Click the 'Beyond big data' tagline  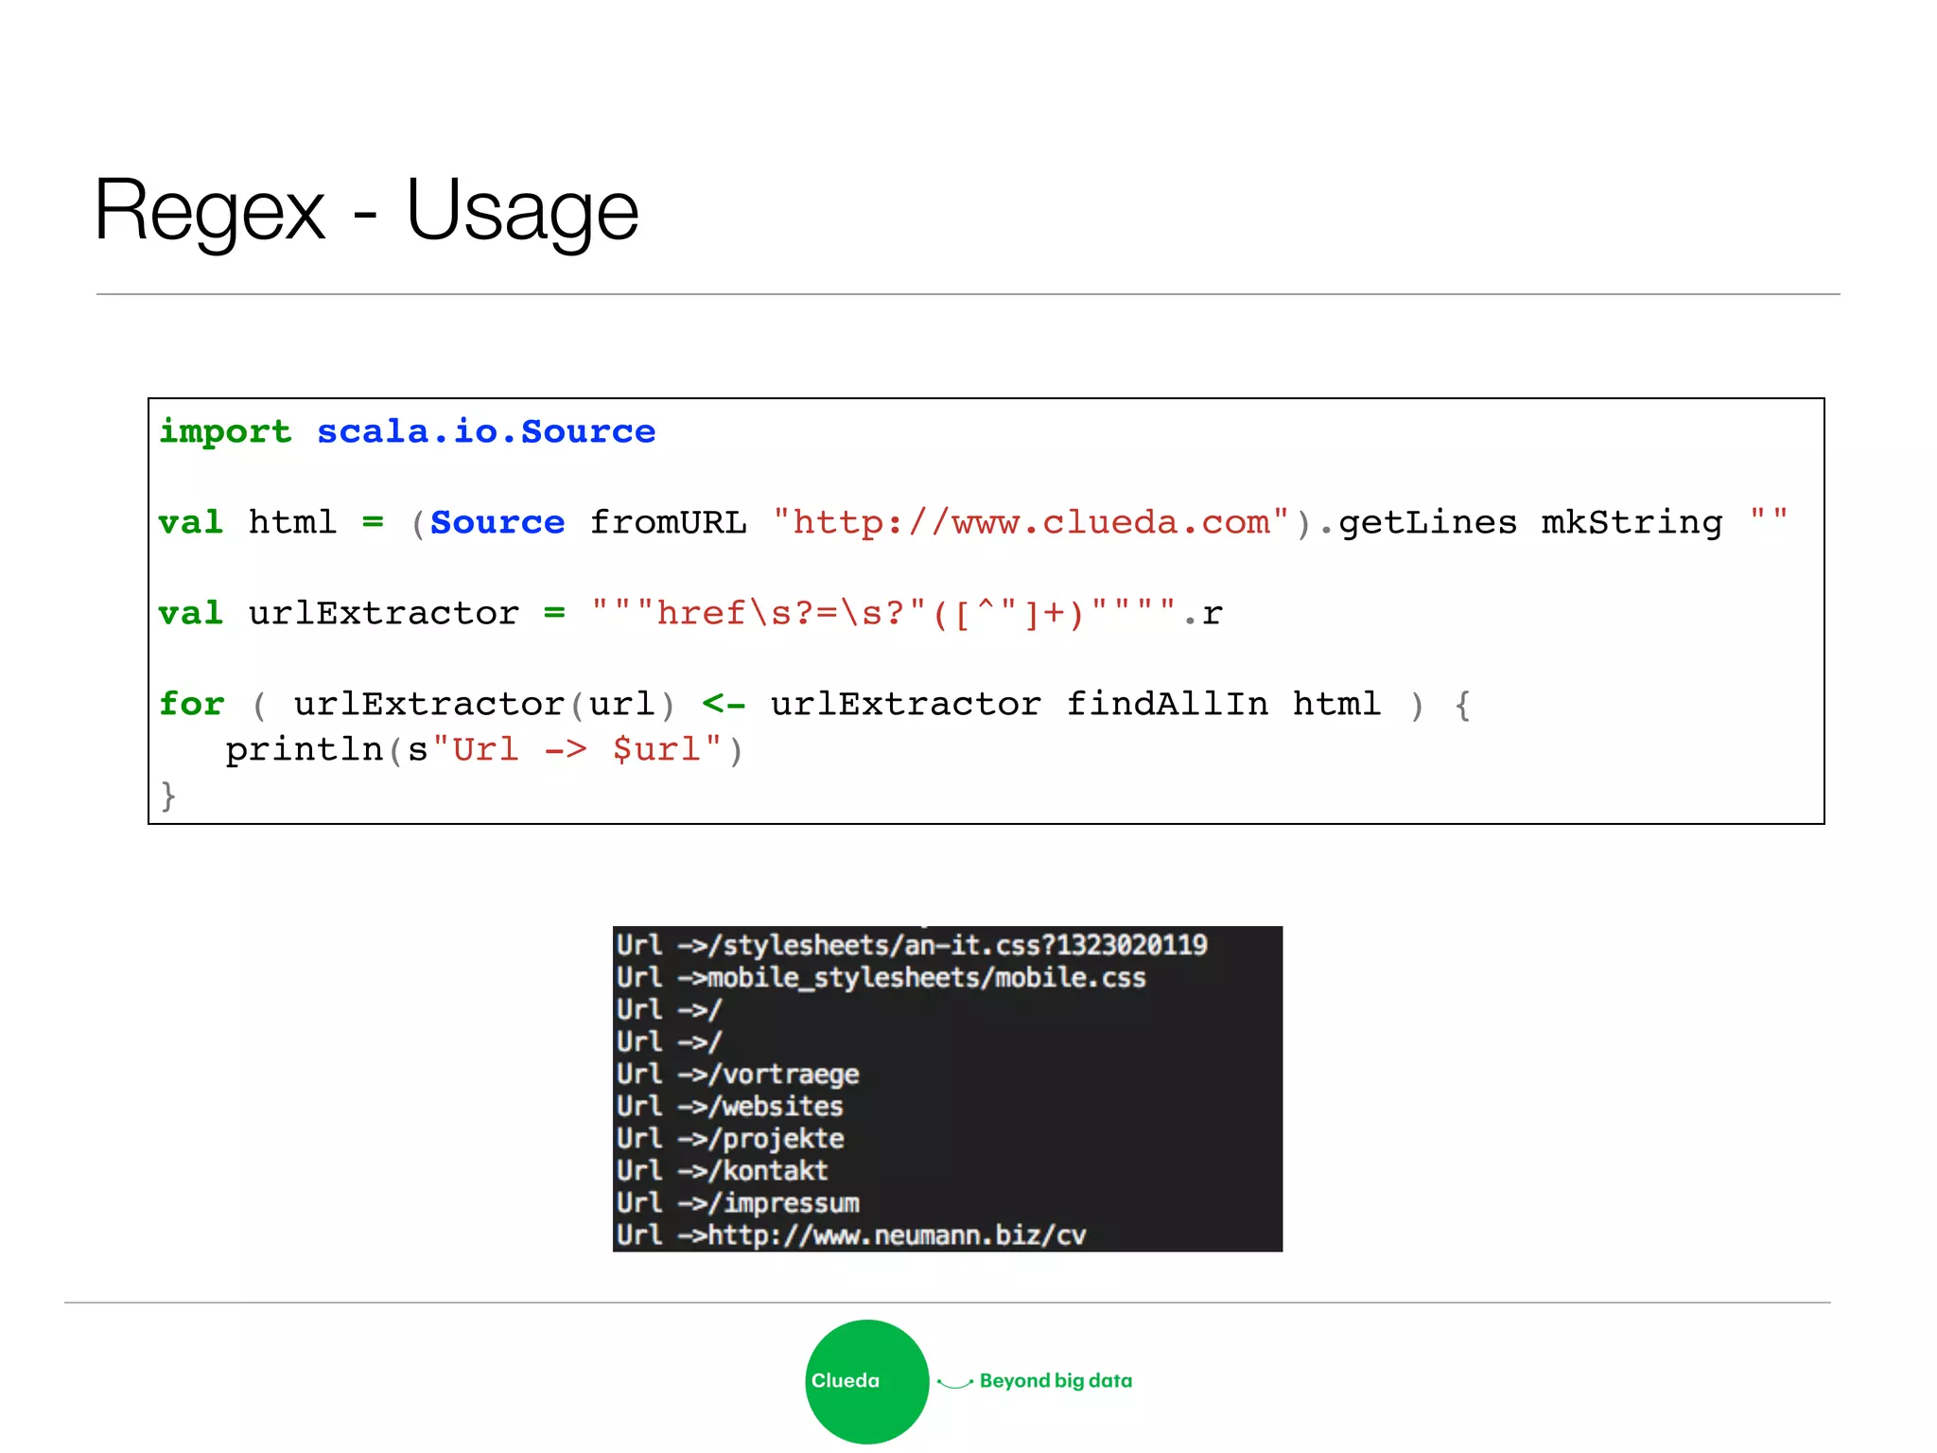[x=1056, y=1381]
